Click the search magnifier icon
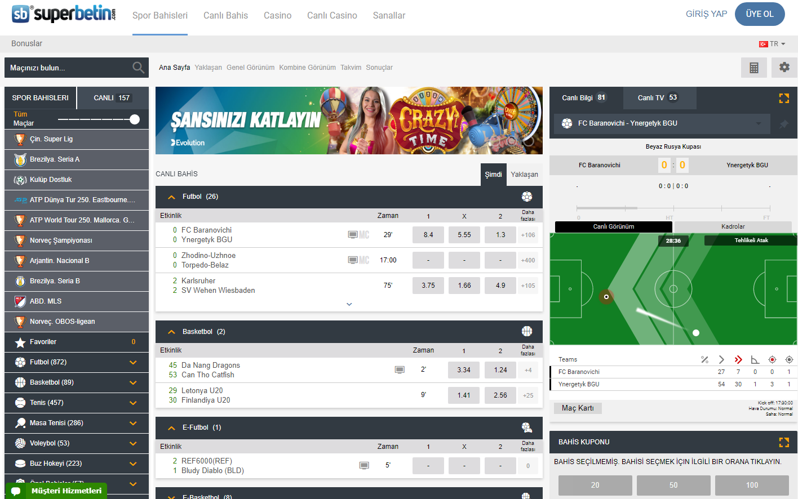Screen dimensions: 798x499 point(138,68)
